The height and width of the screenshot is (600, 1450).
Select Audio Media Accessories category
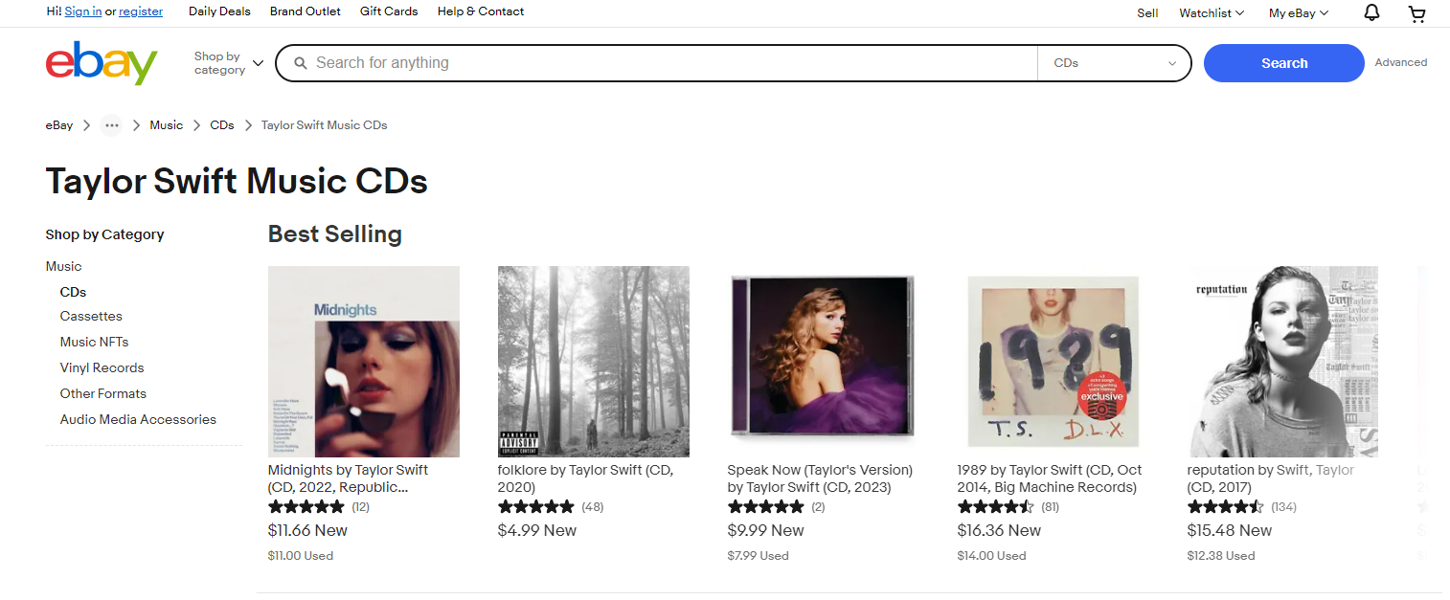click(x=138, y=419)
